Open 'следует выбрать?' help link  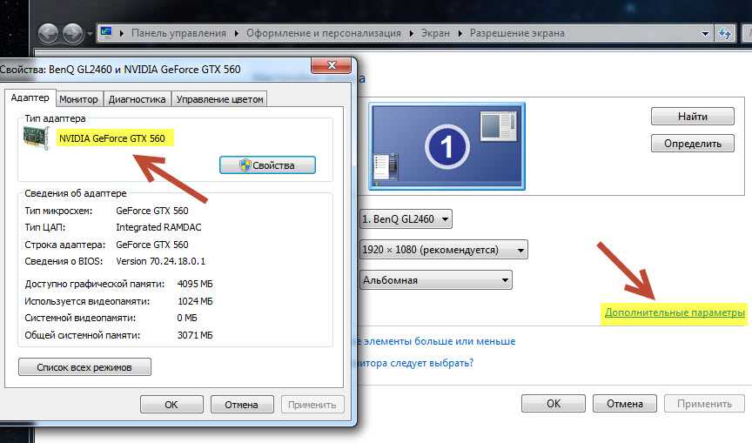pyautogui.click(x=432, y=363)
